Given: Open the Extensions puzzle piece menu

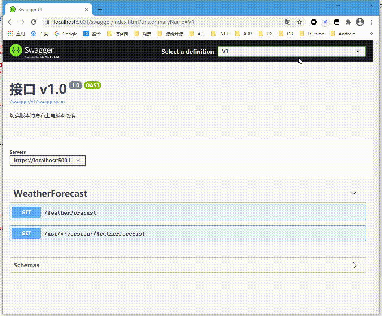Looking at the screenshot, I should point(348,22).
